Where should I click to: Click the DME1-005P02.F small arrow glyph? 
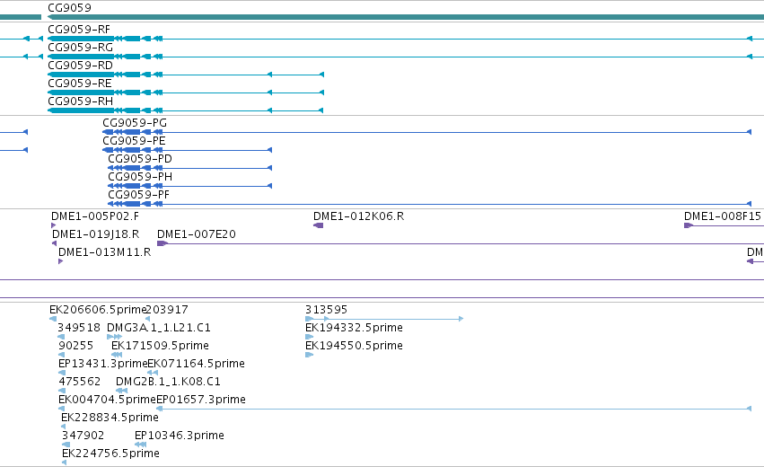(53, 225)
